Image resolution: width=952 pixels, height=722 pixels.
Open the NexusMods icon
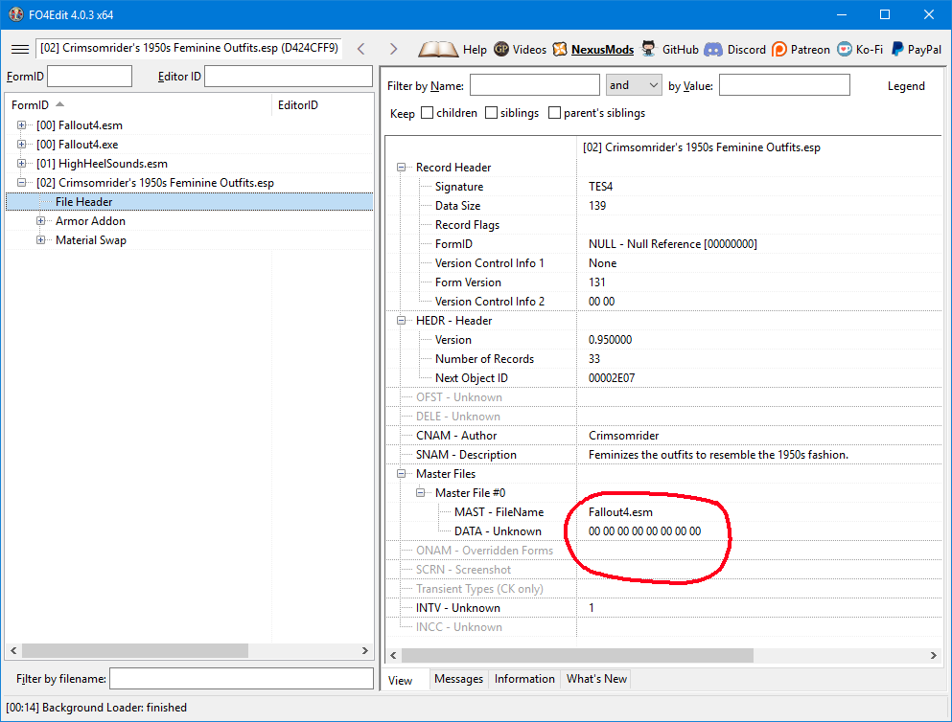pos(560,49)
